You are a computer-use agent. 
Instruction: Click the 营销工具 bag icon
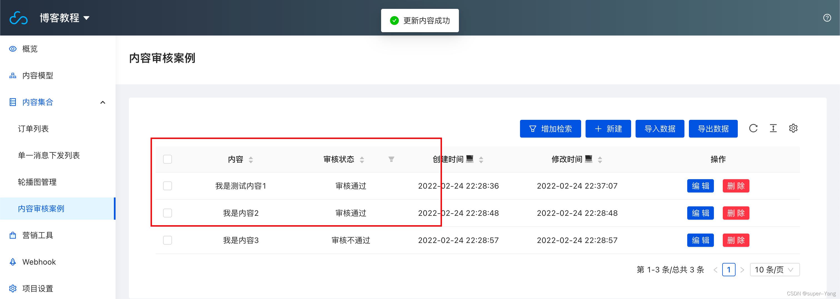pyautogui.click(x=13, y=235)
